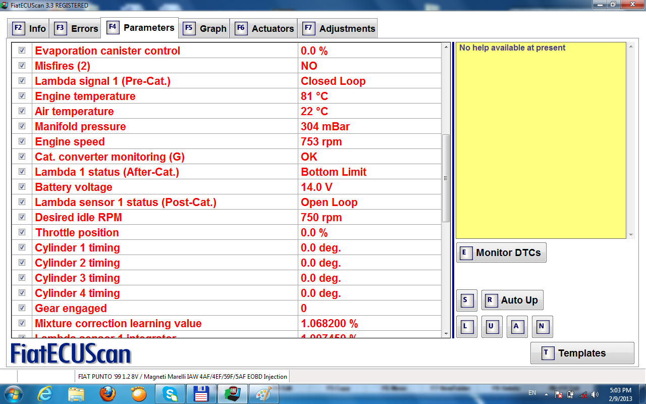646x404 pixels.
Task: Open the Templates button
Action: 582,353
